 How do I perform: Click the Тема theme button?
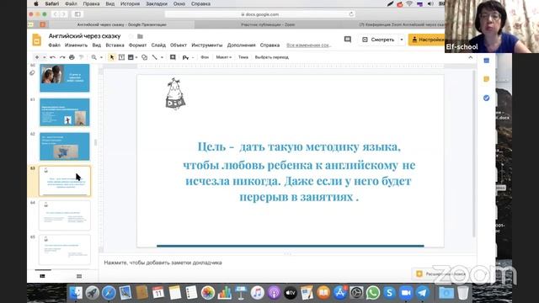(x=243, y=57)
